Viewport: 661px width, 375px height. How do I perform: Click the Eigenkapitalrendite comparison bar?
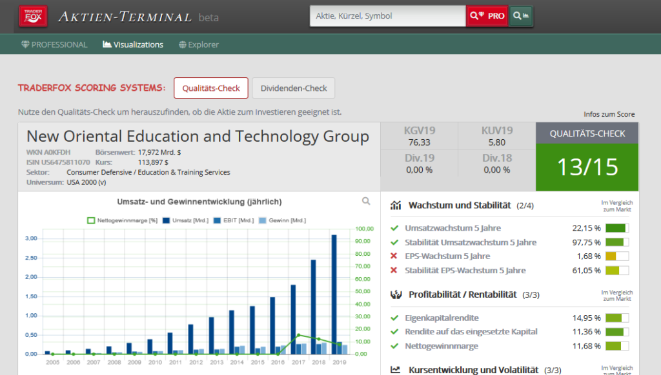(617, 318)
